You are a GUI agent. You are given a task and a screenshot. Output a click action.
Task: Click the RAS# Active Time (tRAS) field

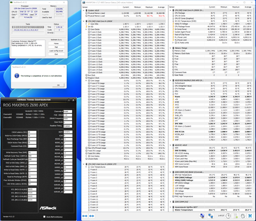pyautogui.click(x=32, y=143)
